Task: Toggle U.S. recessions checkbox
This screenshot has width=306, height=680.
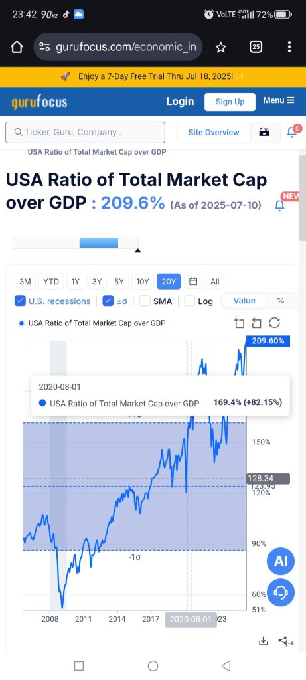Action: click(x=20, y=301)
